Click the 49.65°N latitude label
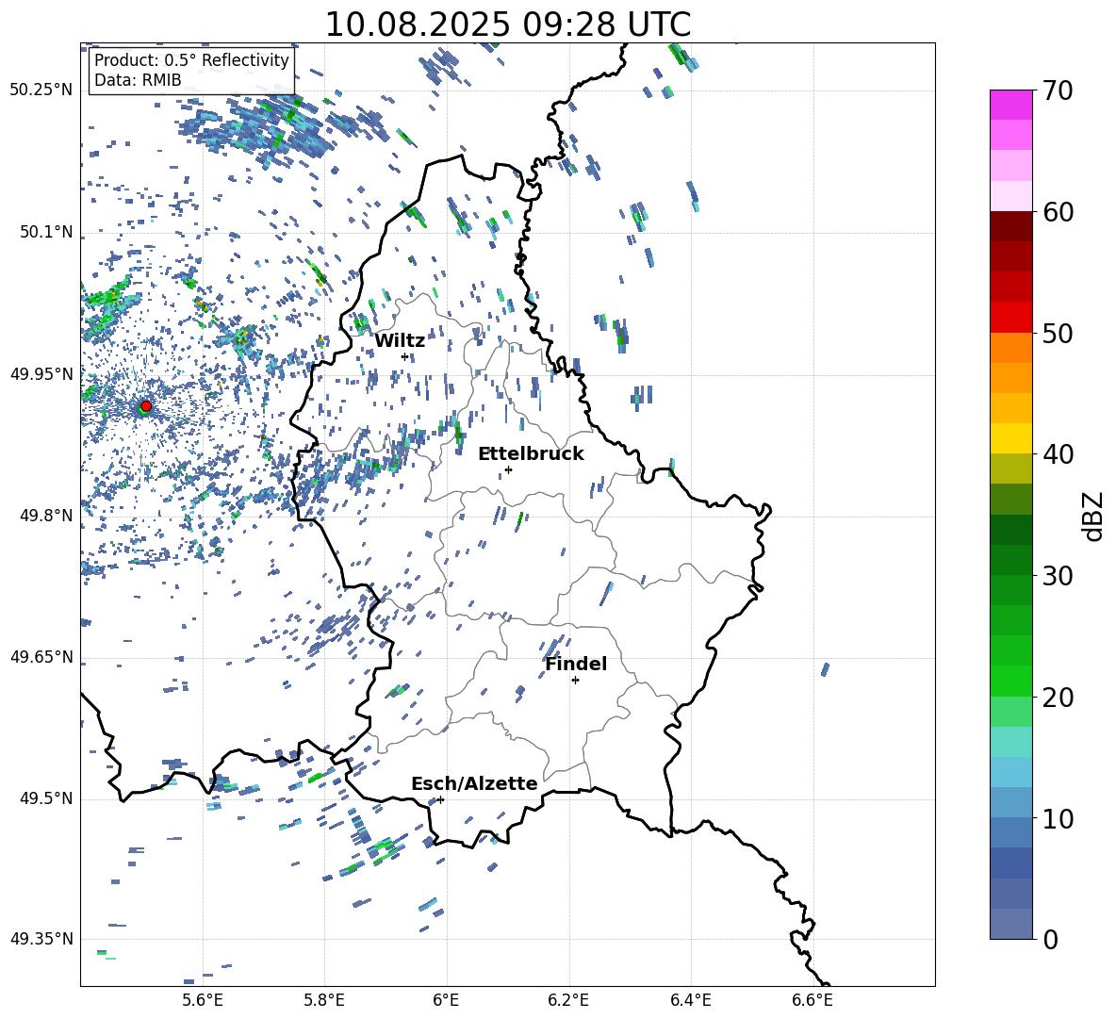Viewport: 1116px width, 1019px height. (41, 656)
